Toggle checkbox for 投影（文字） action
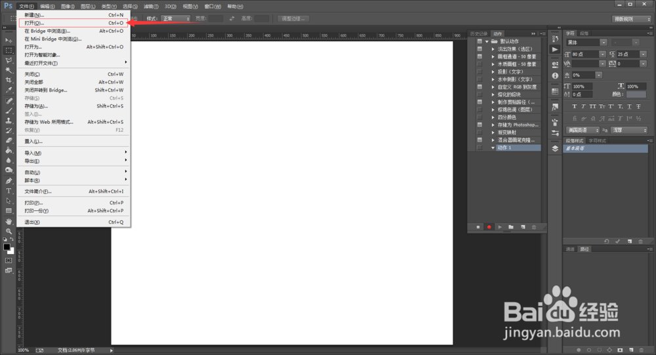 tap(480, 71)
